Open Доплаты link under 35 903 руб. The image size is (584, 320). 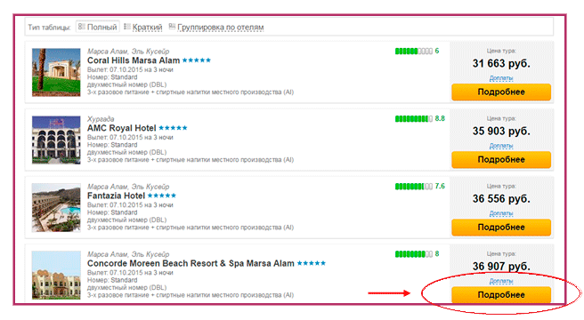[x=501, y=146]
